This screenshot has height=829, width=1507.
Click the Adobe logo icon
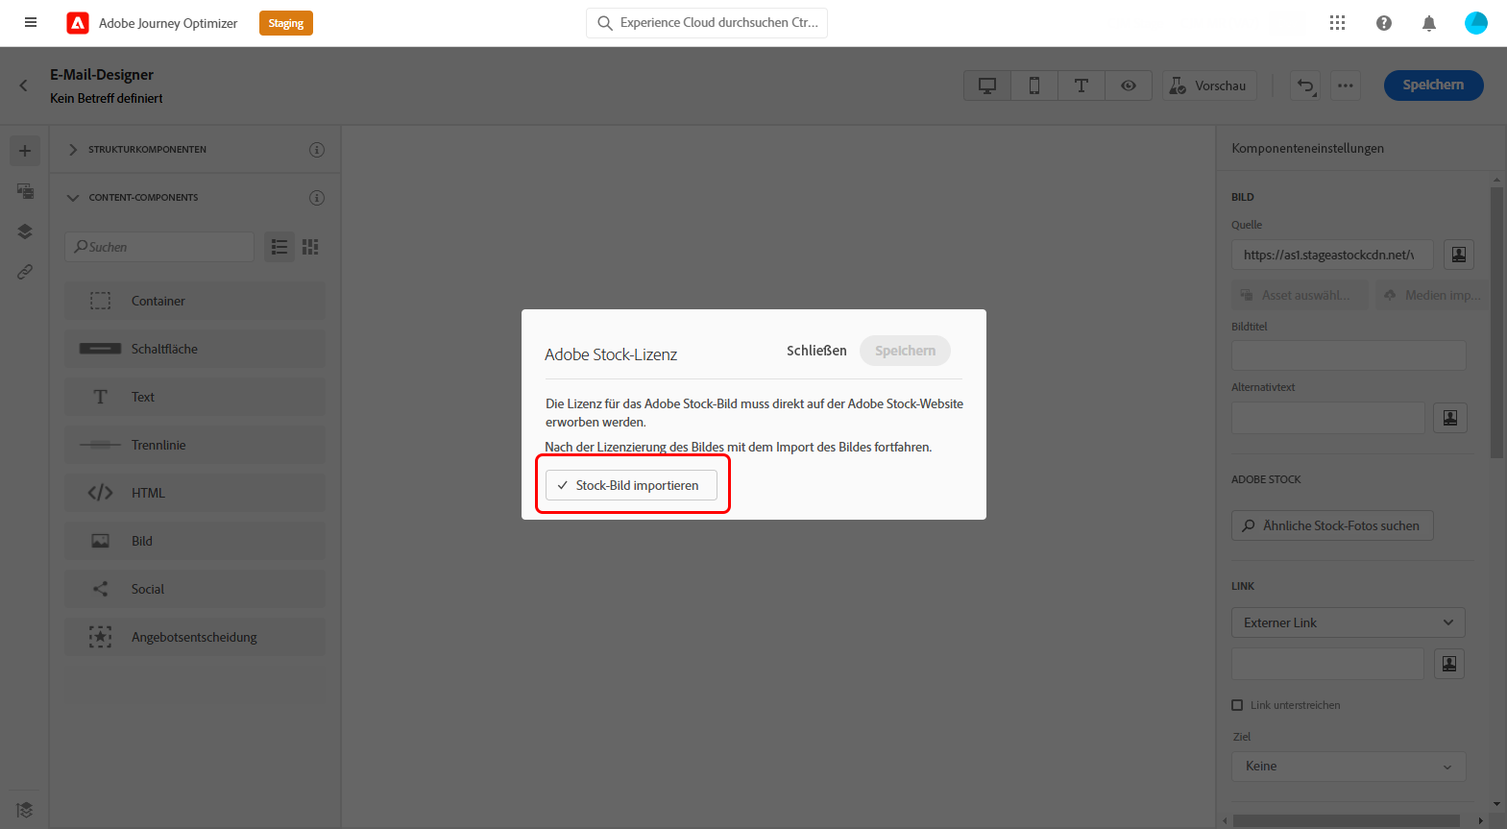point(78,23)
